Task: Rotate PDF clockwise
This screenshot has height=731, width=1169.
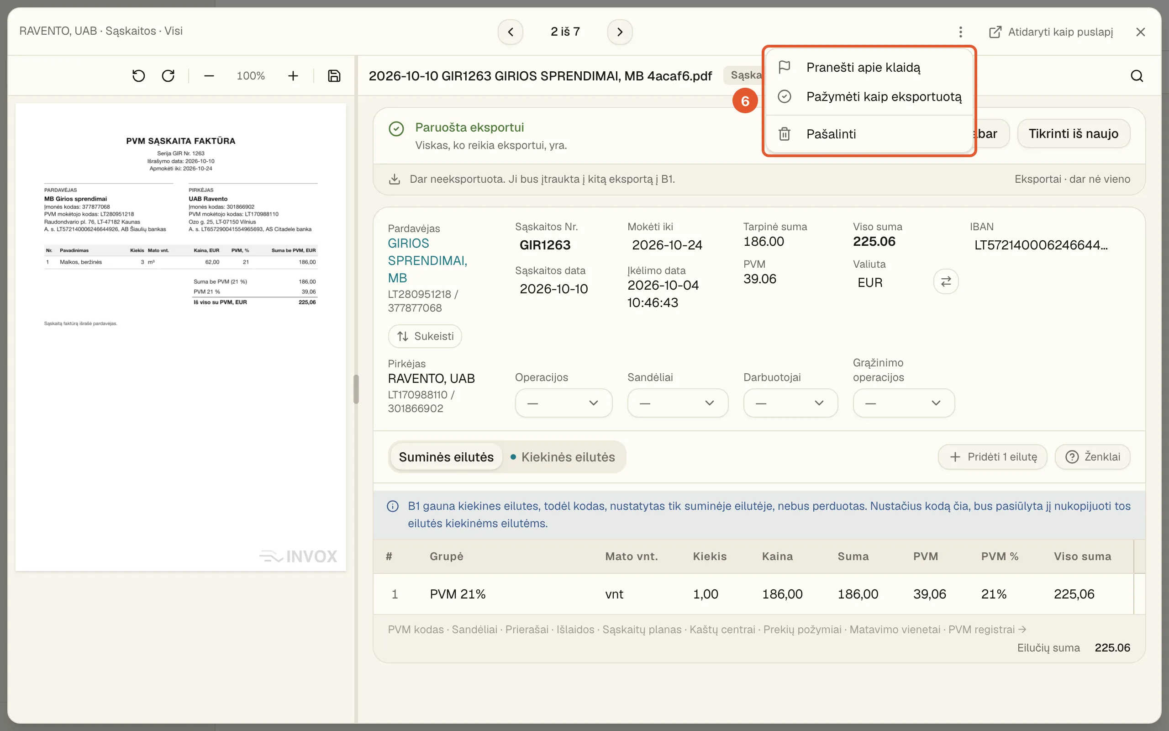Action: coord(168,76)
